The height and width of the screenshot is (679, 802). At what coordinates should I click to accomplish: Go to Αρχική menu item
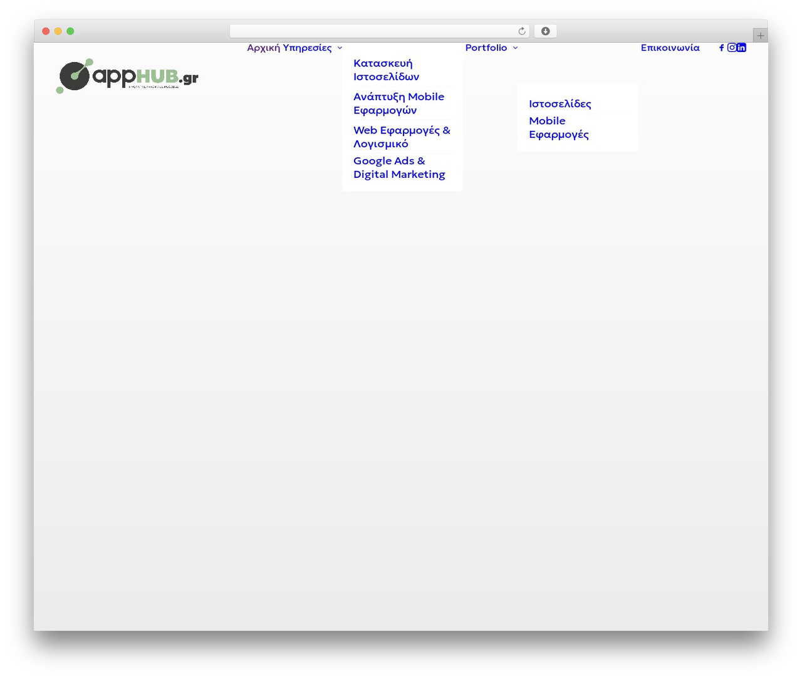(263, 48)
